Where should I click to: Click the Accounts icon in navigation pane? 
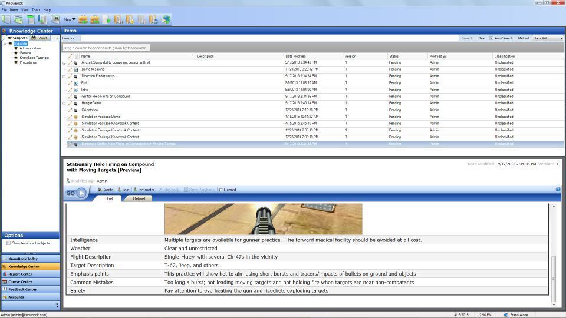5,297
